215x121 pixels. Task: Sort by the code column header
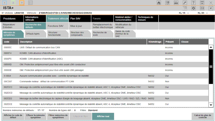10,42
